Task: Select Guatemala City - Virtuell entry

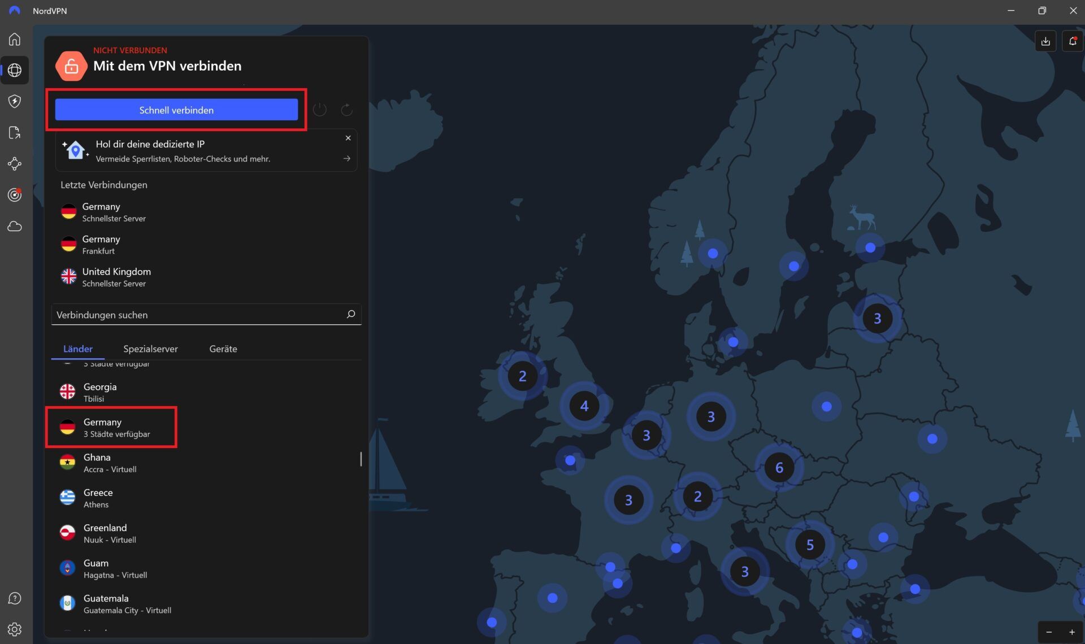Action: 206,604
